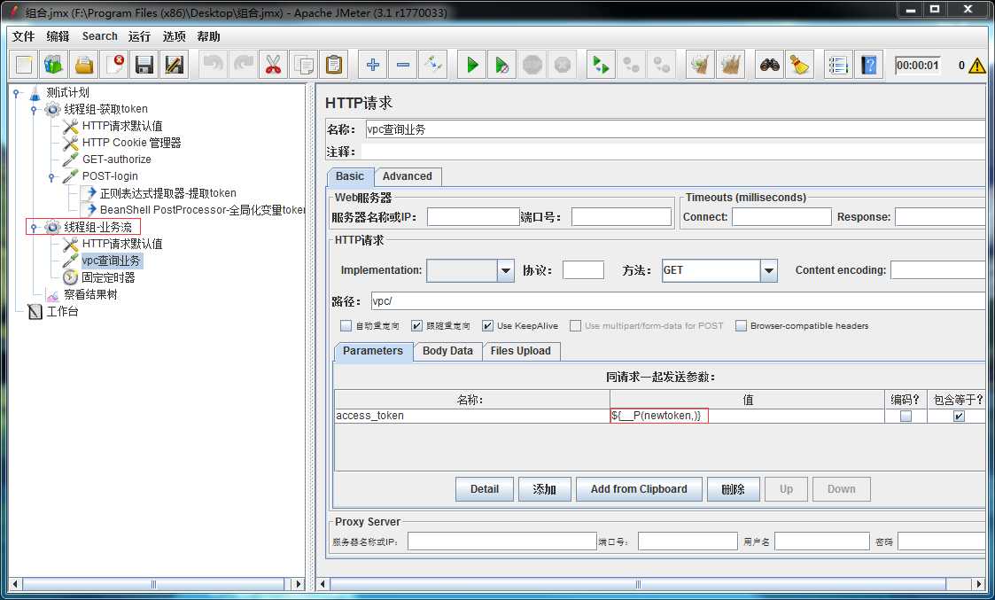Open the 文件 menu
This screenshot has height=600, width=995.
[x=23, y=37]
